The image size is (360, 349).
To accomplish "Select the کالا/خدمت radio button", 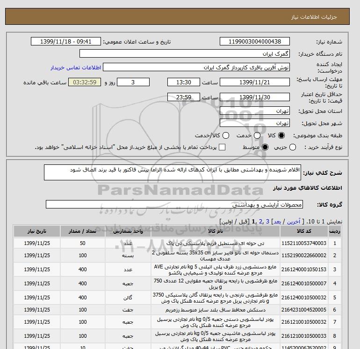I will [x=226, y=135].
